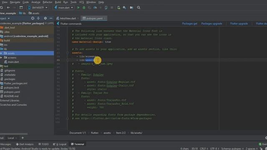Open the View menu
267x150 pixels.
5,2
